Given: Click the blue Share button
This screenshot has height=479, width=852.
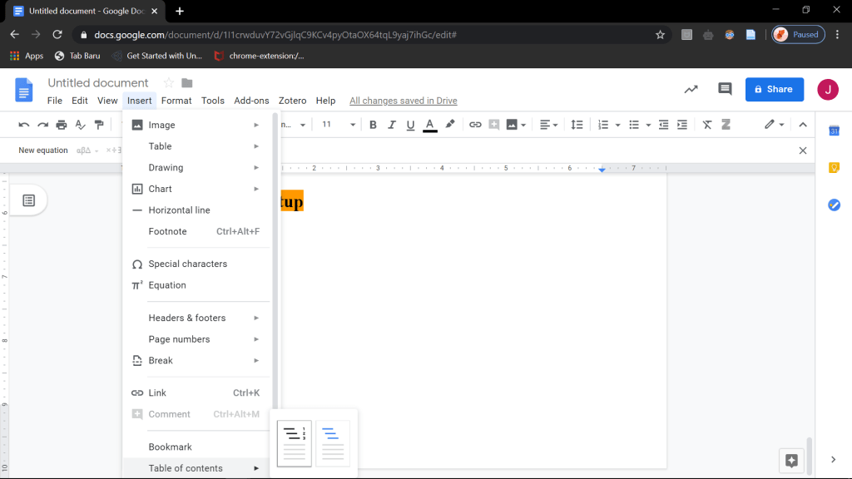Looking at the screenshot, I should pos(774,89).
